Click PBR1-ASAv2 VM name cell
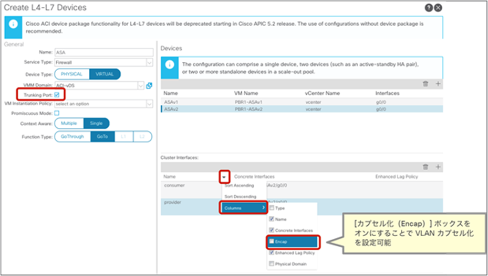This screenshot has width=488, height=276. [248, 109]
